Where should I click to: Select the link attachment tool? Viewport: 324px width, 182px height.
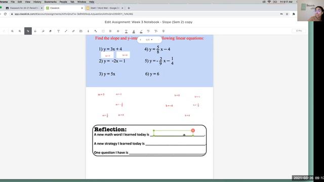click(x=73, y=31)
